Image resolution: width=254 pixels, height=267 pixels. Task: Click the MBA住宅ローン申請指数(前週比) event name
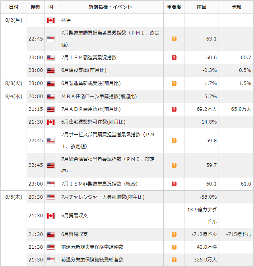(99, 97)
